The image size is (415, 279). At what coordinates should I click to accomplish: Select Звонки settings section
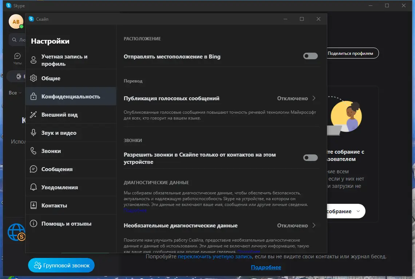point(71,151)
